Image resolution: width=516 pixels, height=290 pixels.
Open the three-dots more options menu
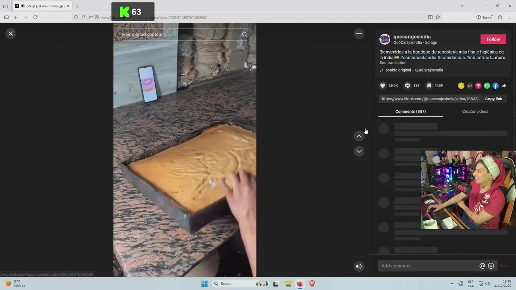[x=359, y=33]
